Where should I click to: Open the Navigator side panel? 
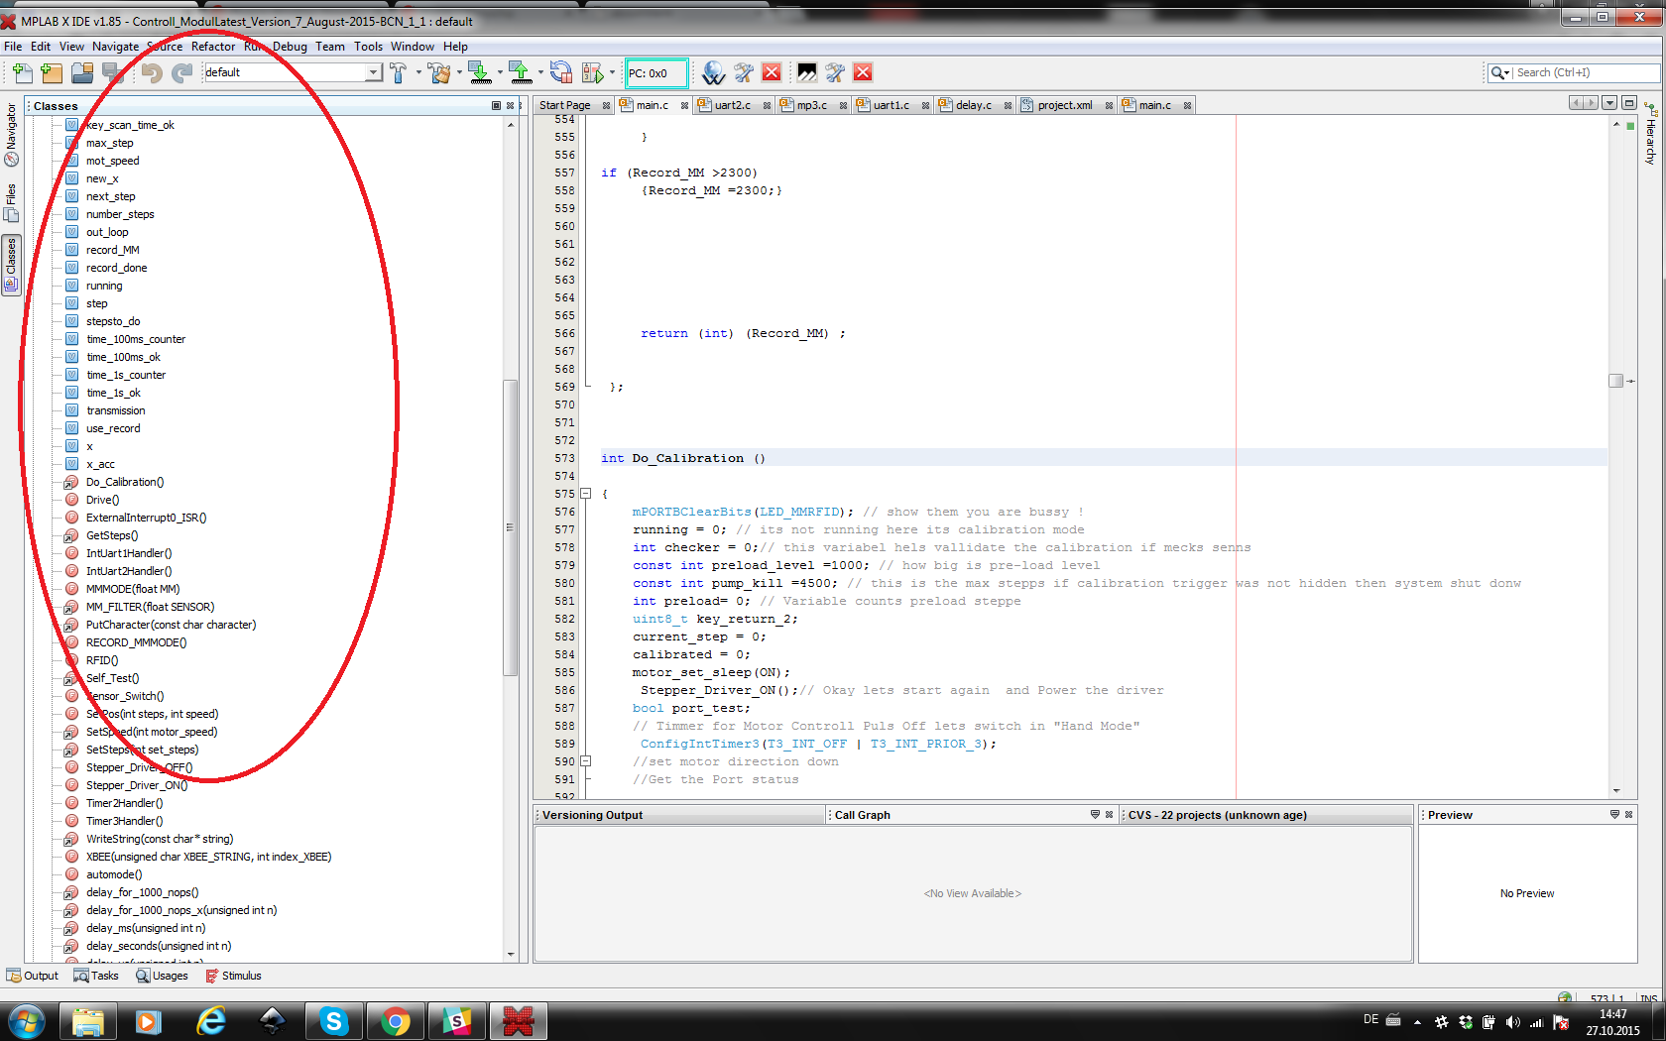pos(11,136)
